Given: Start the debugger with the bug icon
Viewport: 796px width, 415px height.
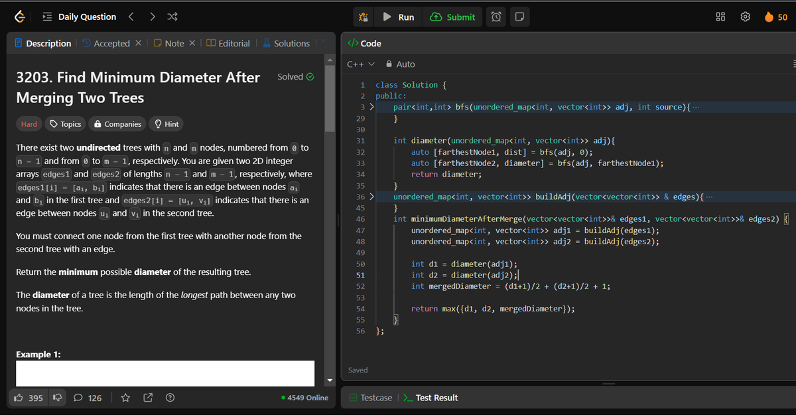Looking at the screenshot, I should tap(363, 17).
